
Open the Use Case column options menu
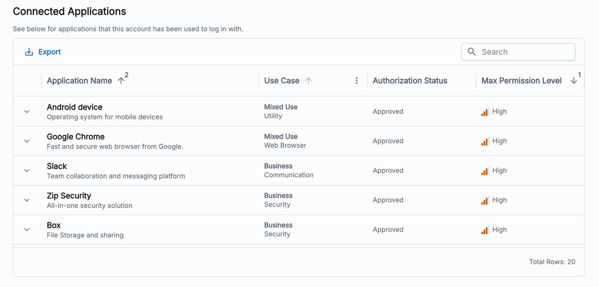click(x=356, y=81)
